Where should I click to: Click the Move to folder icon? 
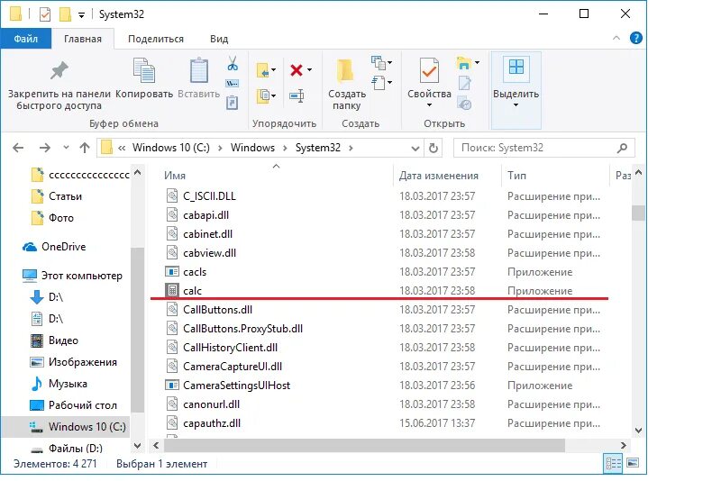(262, 70)
